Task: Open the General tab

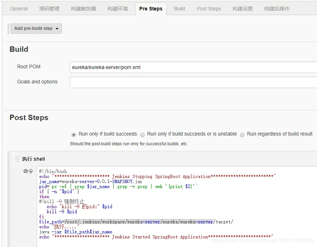Action: [19, 9]
